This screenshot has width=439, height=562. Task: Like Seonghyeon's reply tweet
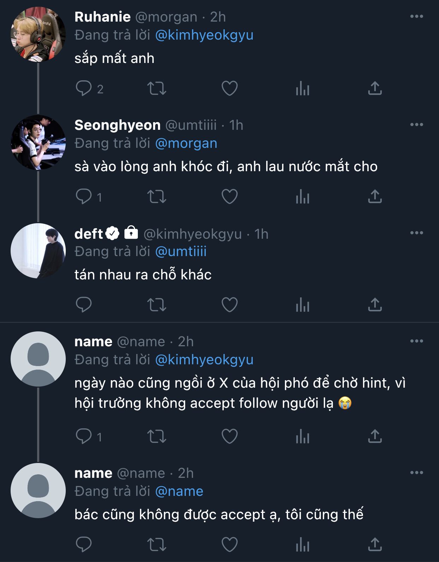[x=229, y=197]
